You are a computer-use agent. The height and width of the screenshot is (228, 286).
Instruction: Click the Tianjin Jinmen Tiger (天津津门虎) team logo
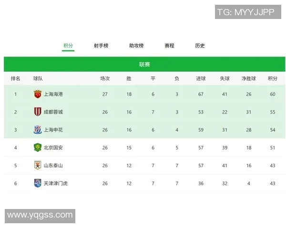tap(38, 183)
